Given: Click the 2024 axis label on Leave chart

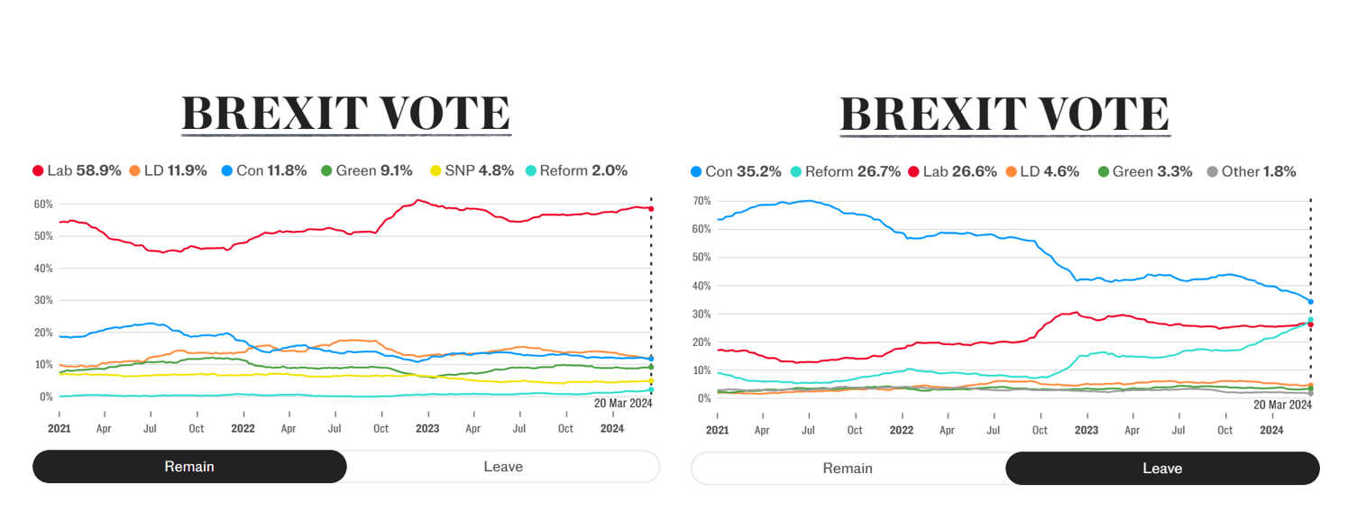Looking at the screenshot, I should (1271, 431).
